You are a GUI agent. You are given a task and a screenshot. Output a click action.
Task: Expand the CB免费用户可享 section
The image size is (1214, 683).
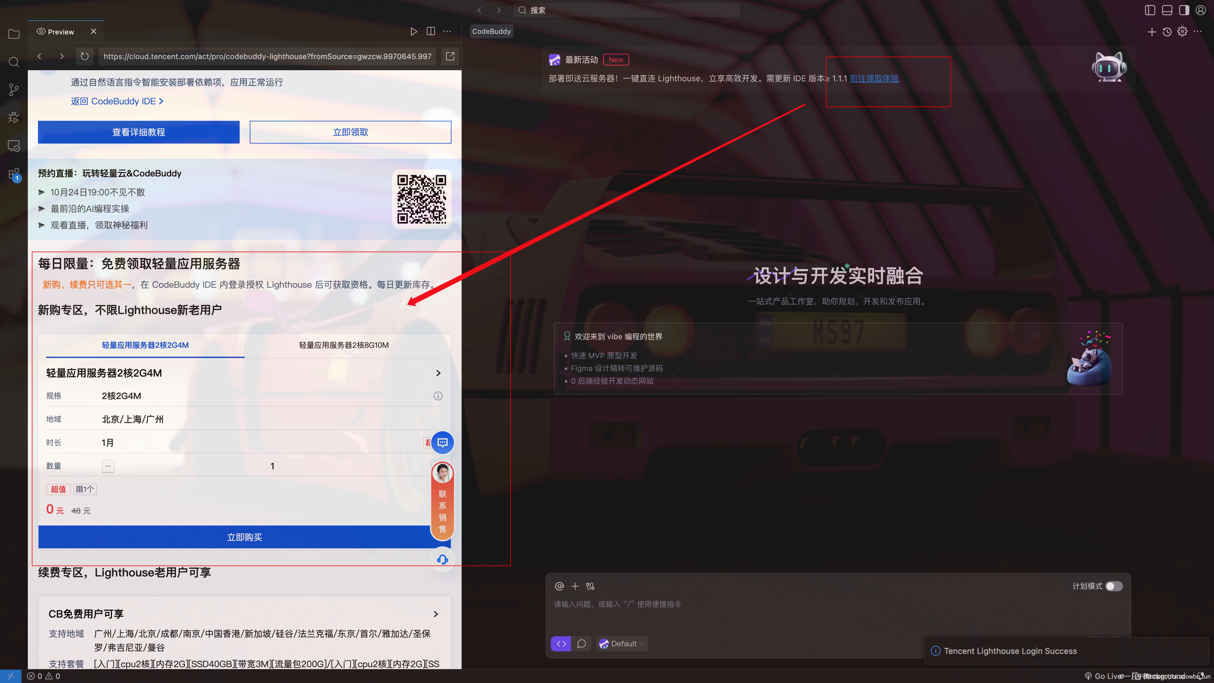coord(435,614)
